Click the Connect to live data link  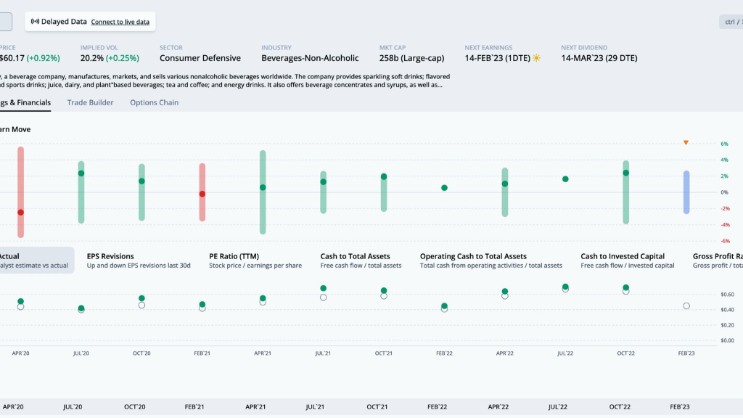[x=120, y=22]
